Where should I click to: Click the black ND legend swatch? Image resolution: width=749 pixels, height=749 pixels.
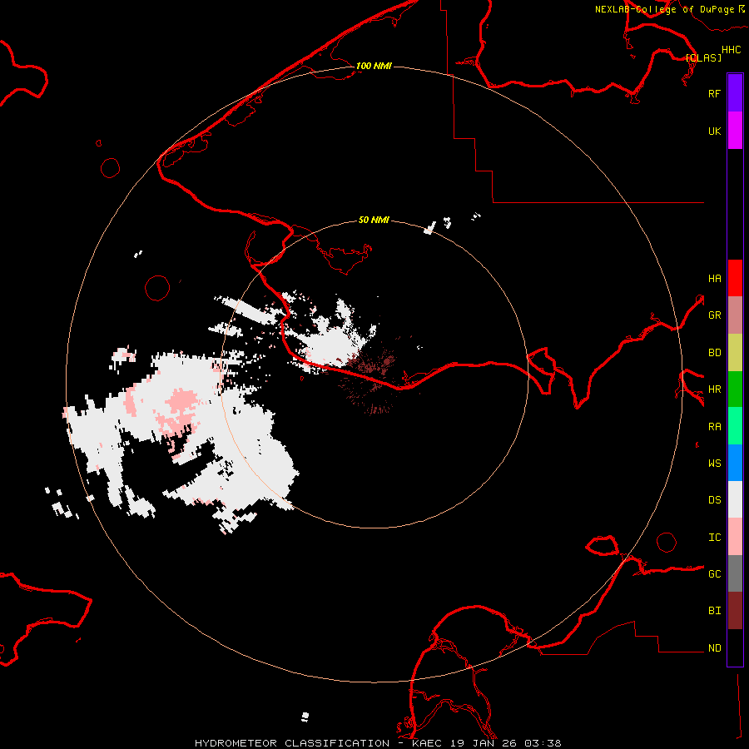pyautogui.click(x=735, y=647)
